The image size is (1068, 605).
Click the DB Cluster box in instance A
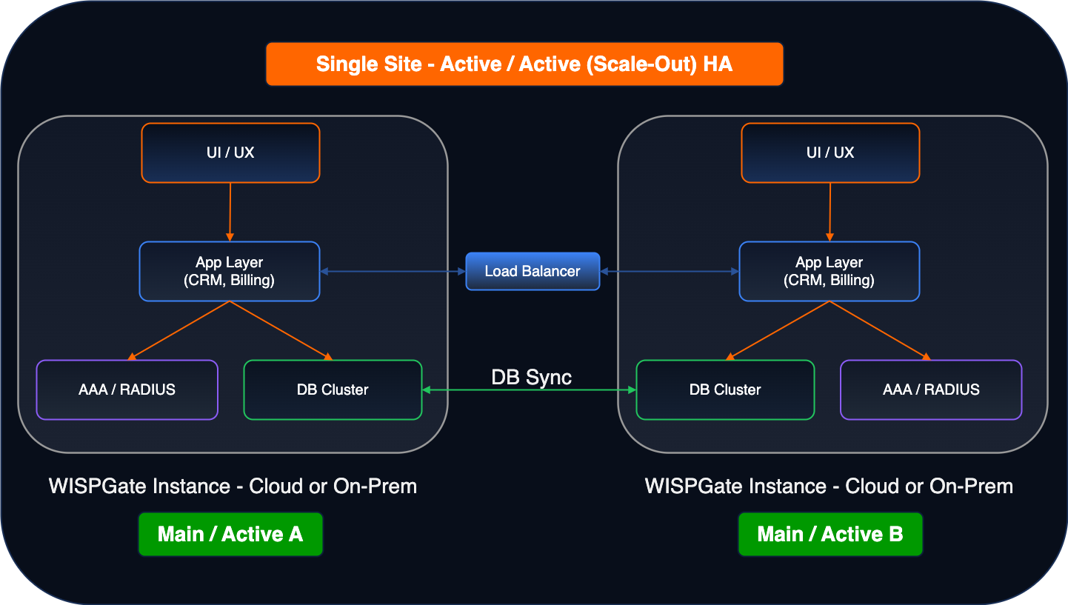pyautogui.click(x=333, y=390)
